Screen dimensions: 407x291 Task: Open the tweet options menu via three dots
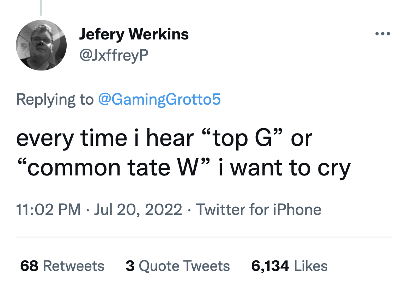[383, 33]
